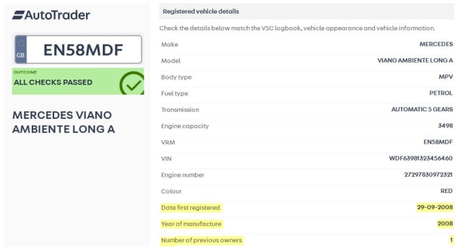Click the Body type value MPV
This screenshot has width=460, height=247.
(x=446, y=77)
